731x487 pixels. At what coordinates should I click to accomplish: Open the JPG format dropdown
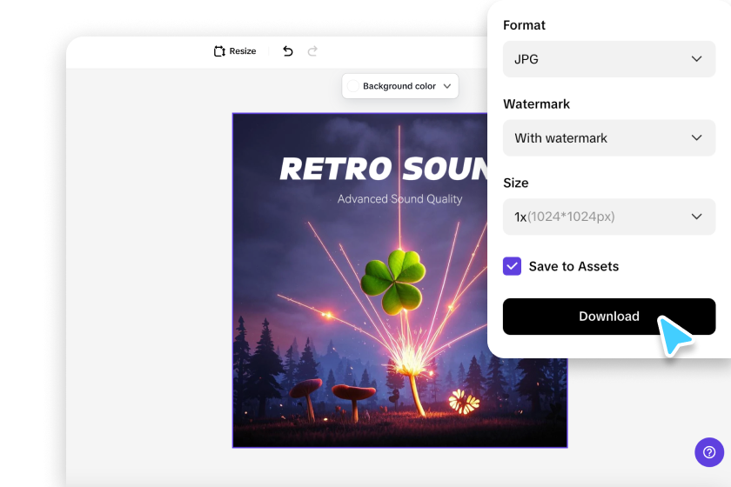tap(609, 59)
